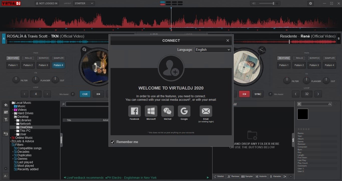Expand the Online Music node
Screen dimensions: 342x181
tap(11, 138)
